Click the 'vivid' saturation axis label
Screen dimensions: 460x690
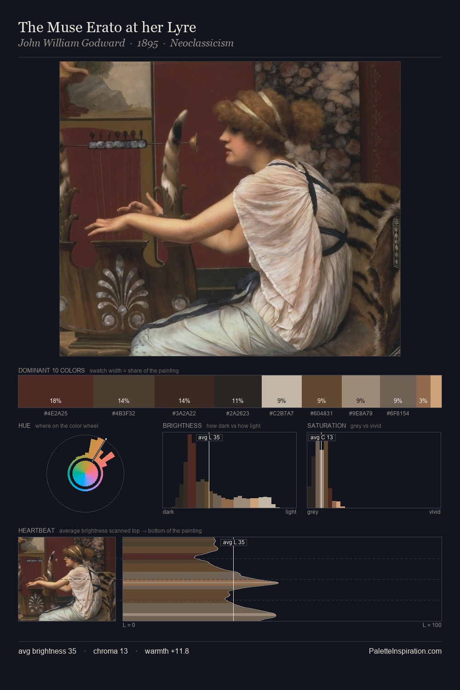point(435,512)
